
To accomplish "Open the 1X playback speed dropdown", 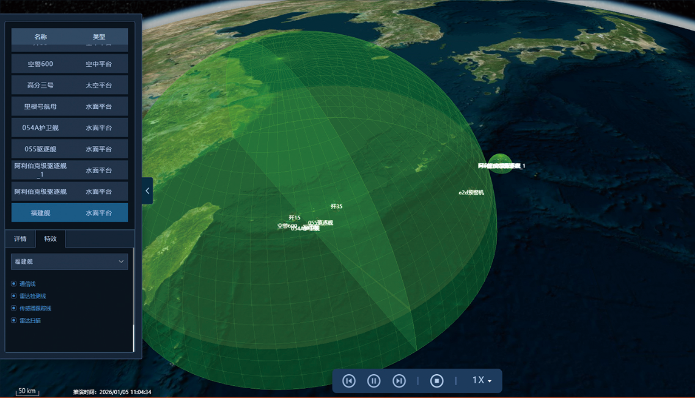I will click(x=482, y=380).
